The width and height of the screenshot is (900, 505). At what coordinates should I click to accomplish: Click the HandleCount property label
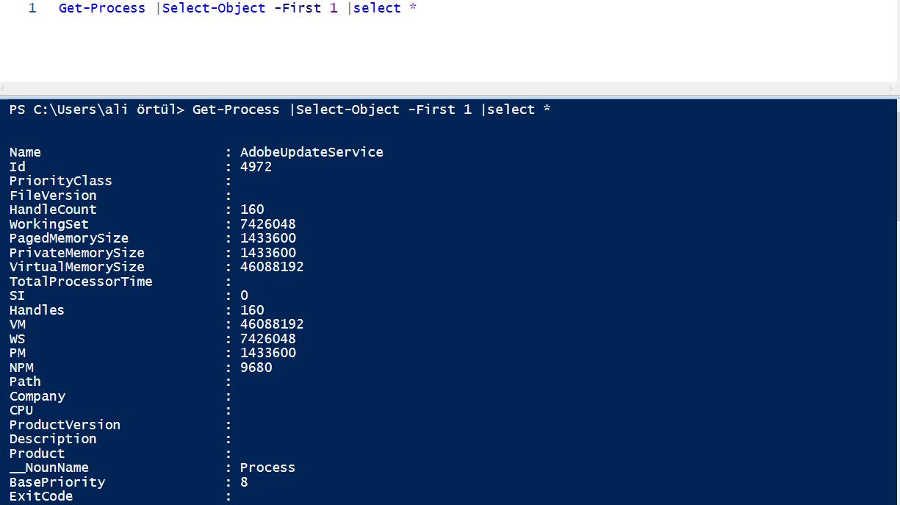click(x=53, y=209)
